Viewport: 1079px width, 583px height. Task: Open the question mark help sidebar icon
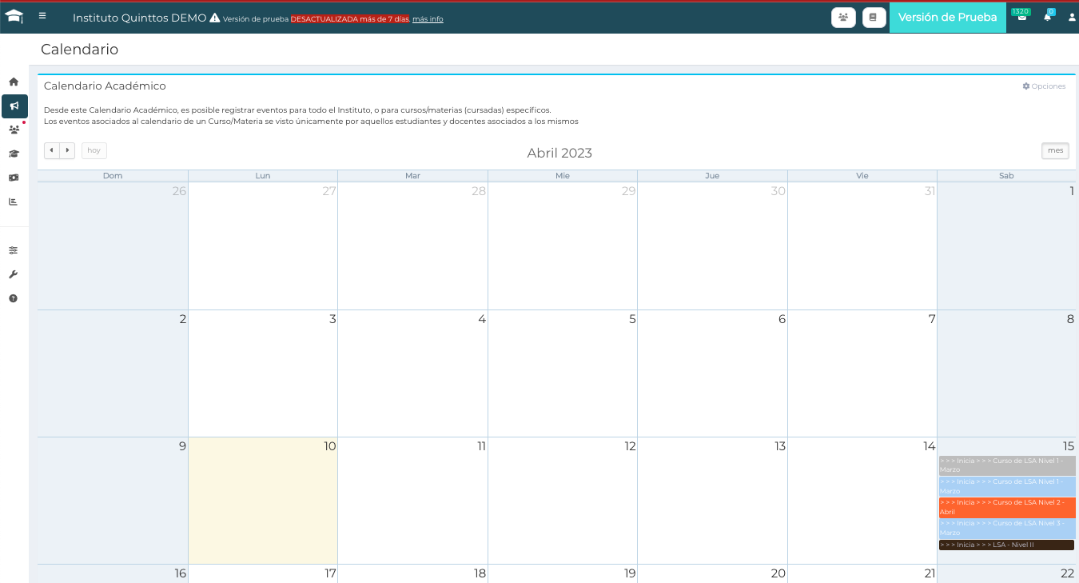(14, 298)
